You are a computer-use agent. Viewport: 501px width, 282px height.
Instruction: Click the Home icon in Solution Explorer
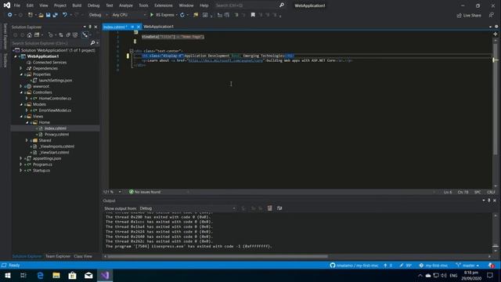tap(30, 34)
